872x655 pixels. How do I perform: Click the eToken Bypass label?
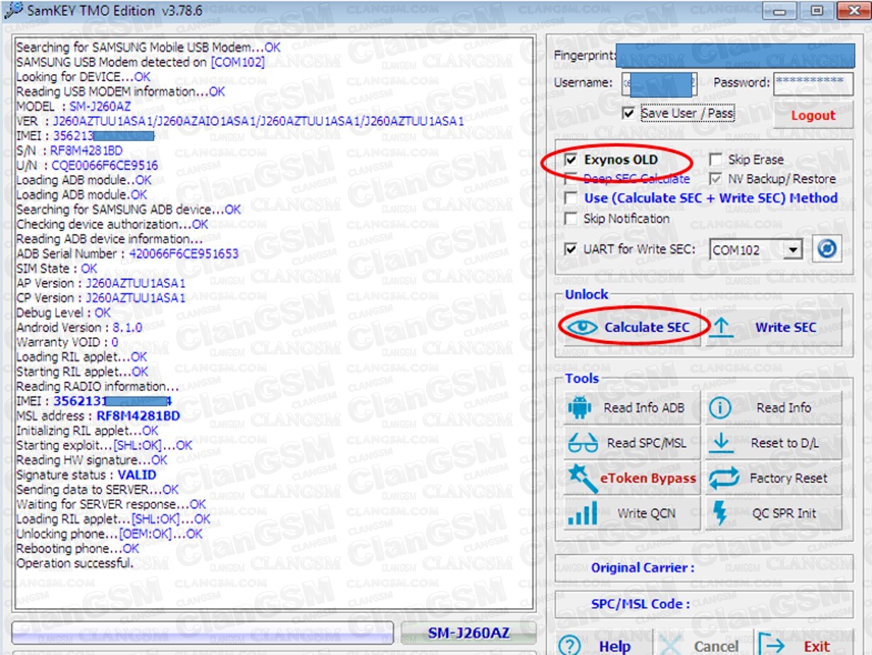click(648, 479)
